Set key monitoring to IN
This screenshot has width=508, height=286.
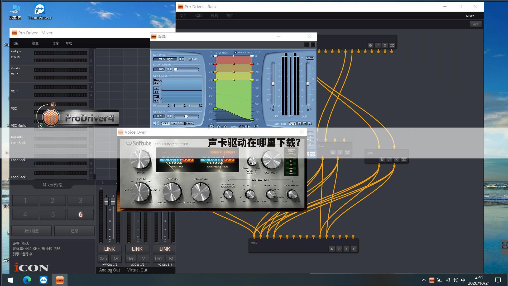pos(174,123)
